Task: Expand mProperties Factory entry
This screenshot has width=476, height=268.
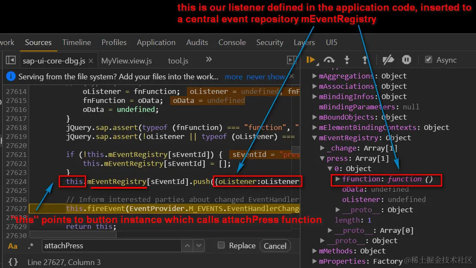Action: pos(315,261)
